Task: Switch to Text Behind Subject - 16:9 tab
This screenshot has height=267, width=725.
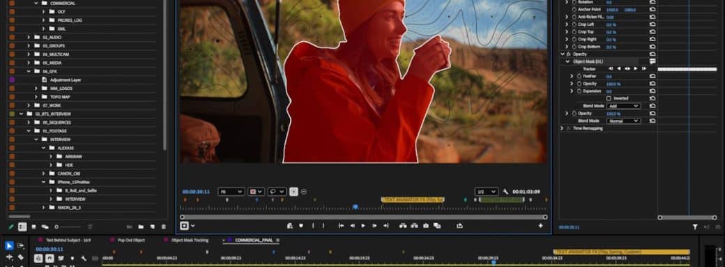Action: [68, 241]
